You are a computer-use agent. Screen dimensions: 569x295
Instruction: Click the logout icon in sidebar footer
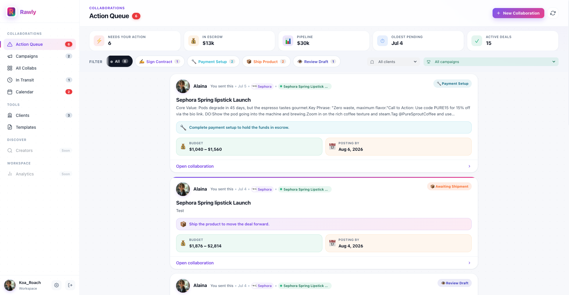tap(70, 285)
